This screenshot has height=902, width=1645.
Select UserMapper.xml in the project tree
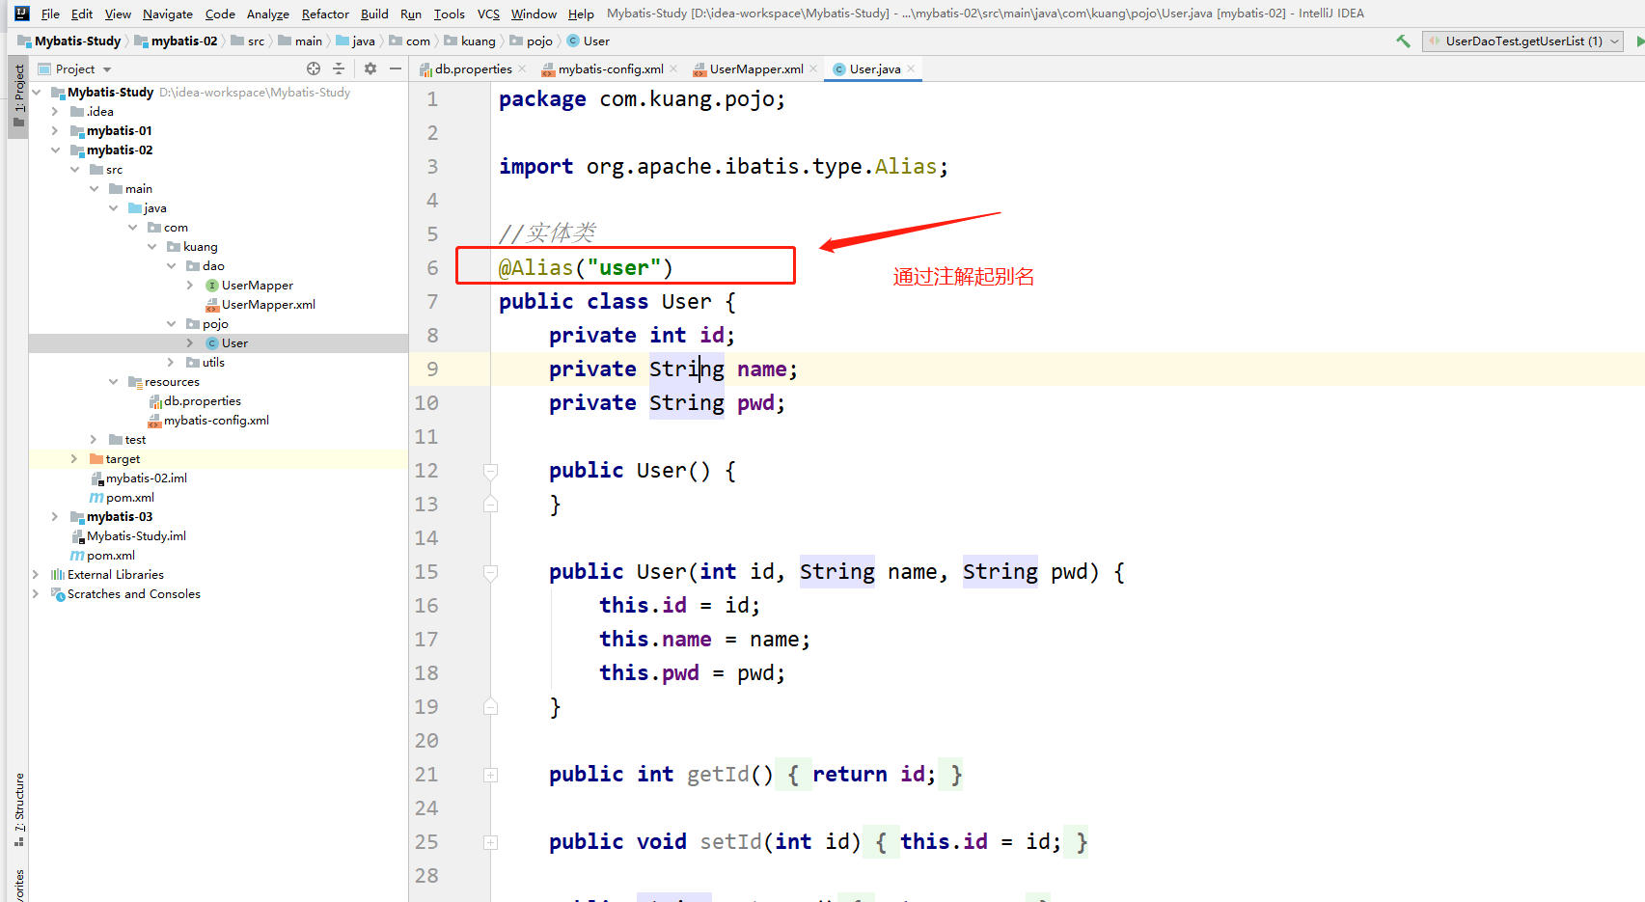(x=268, y=305)
